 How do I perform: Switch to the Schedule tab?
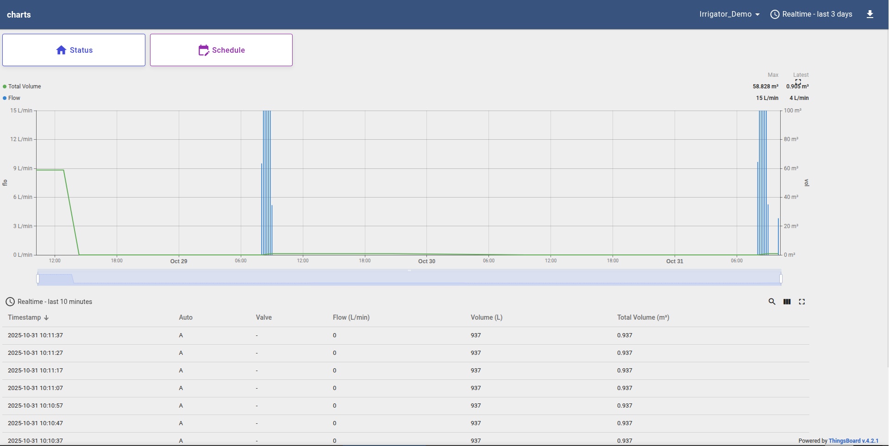point(221,50)
